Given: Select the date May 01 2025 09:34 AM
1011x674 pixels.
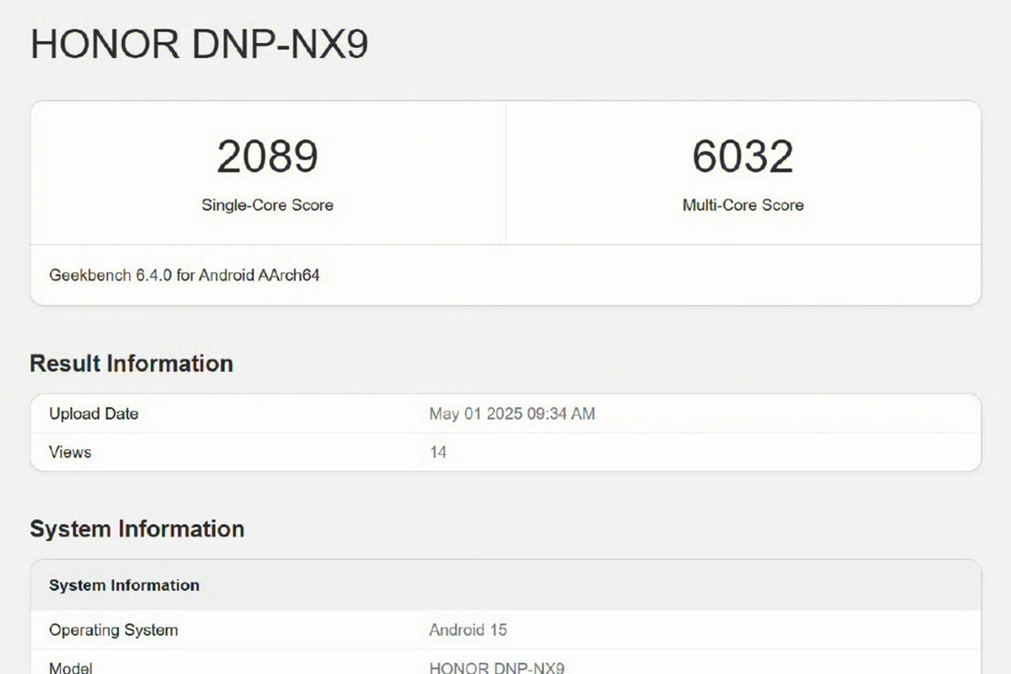Looking at the screenshot, I should (x=512, y=414).
